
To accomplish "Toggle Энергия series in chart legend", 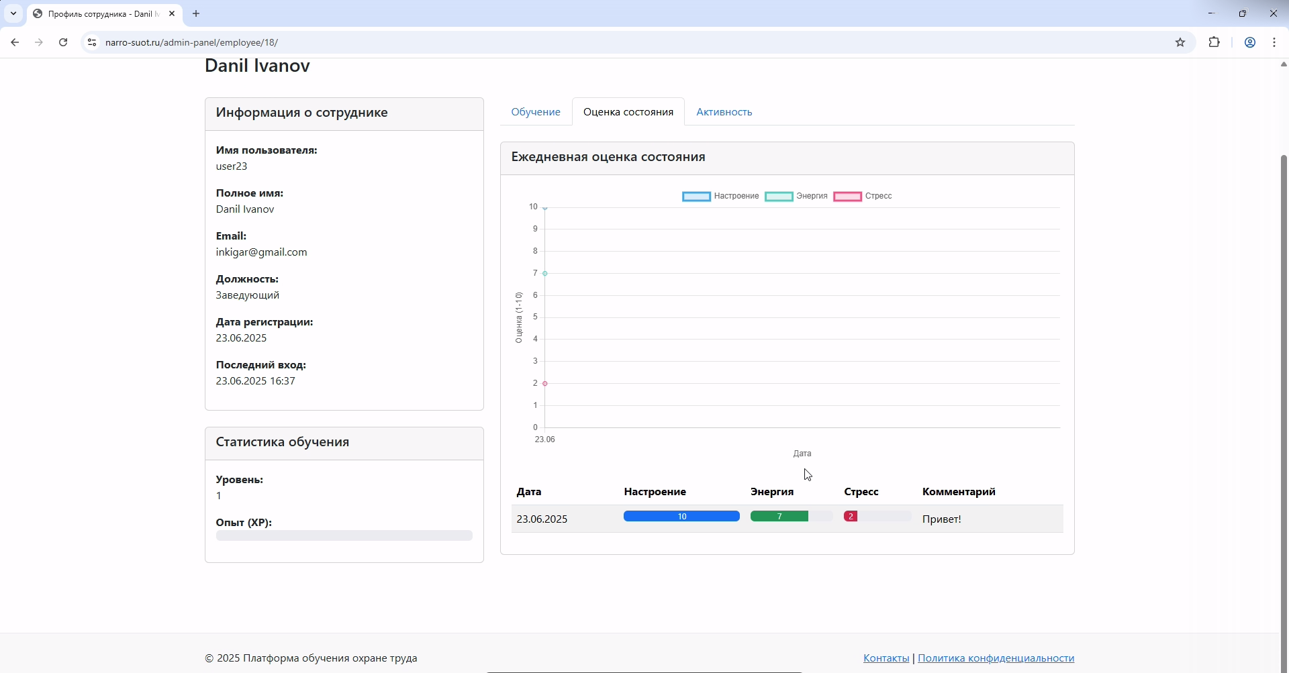I will (796, 197).
